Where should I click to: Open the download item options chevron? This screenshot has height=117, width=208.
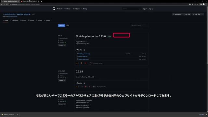(17, 115)
